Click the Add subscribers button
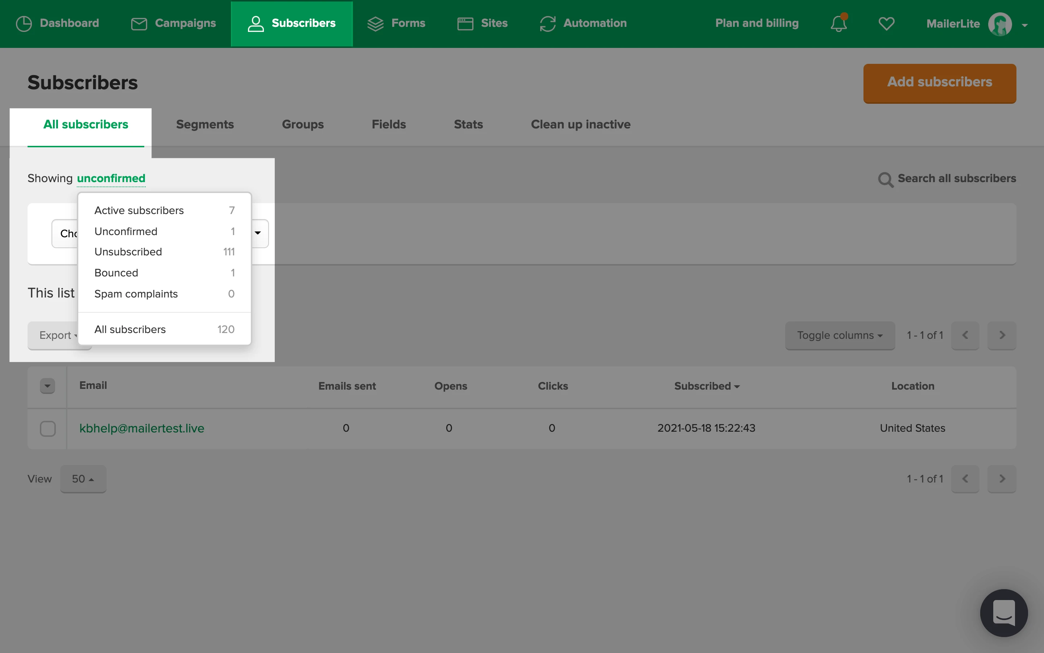Viewport: 1044px width, 653px height. 939,83
